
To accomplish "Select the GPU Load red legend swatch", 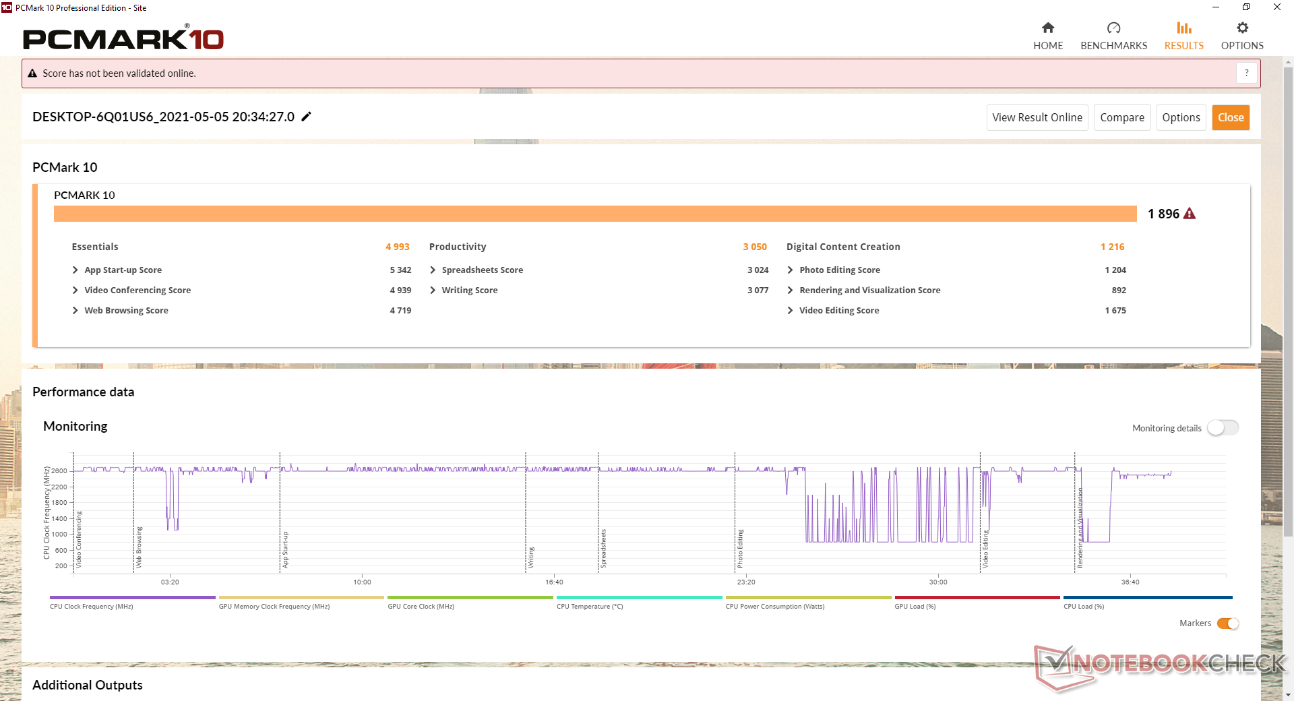I will pos(977,597).
